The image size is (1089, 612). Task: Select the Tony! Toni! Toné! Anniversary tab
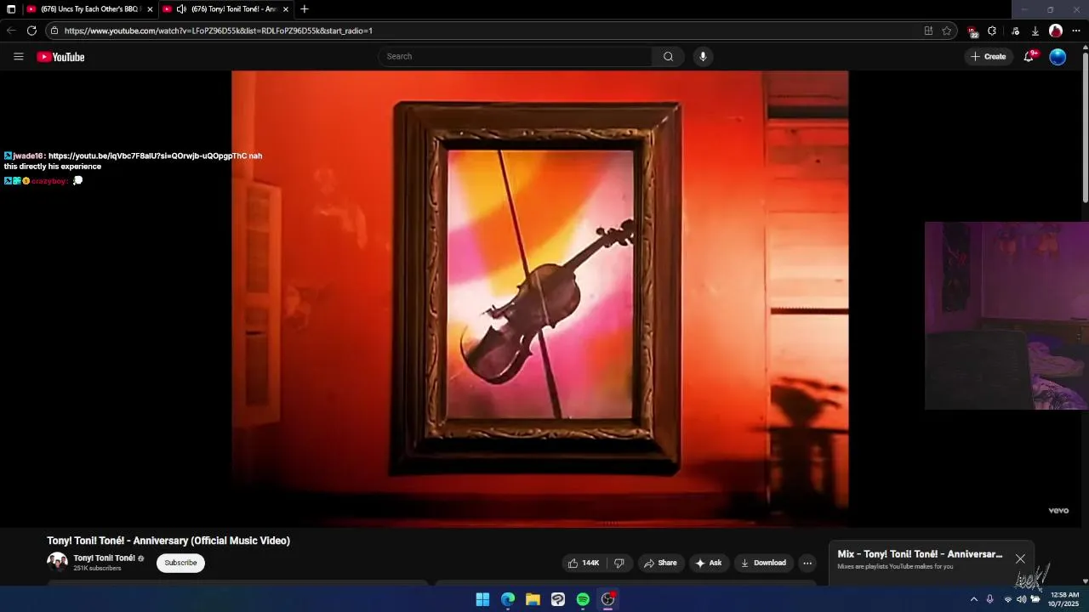coord(228,9)
